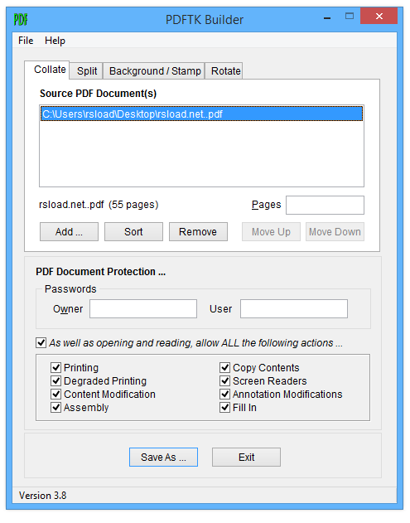Click the rsload.net..pdf (55 pages) label

tap(99, 205)
